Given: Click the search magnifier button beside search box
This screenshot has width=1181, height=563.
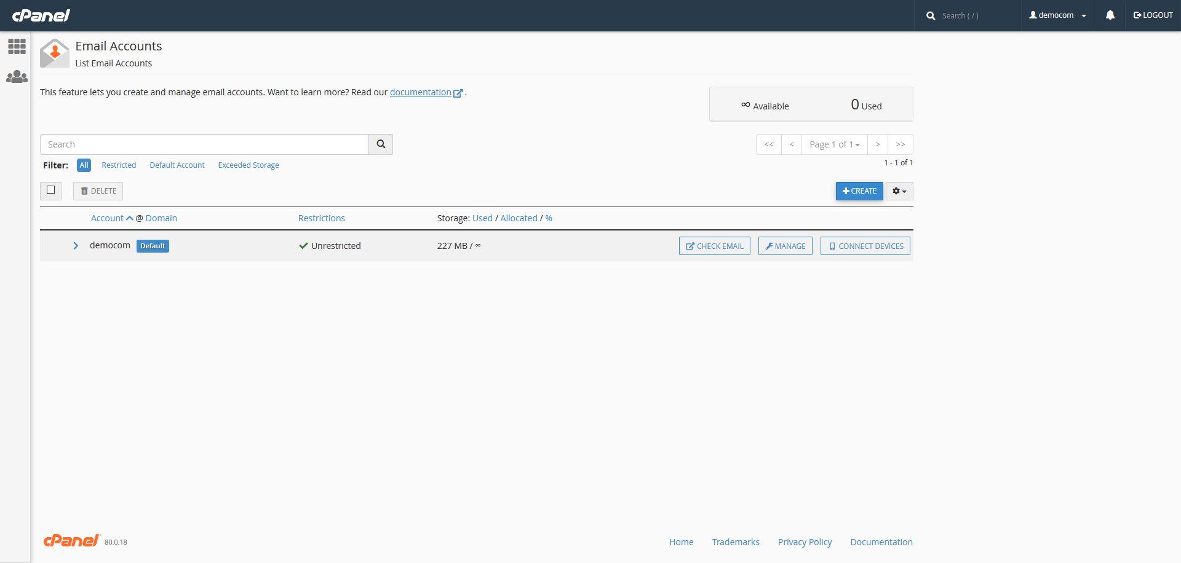Looking at the screenshot, I should point(381,144).
